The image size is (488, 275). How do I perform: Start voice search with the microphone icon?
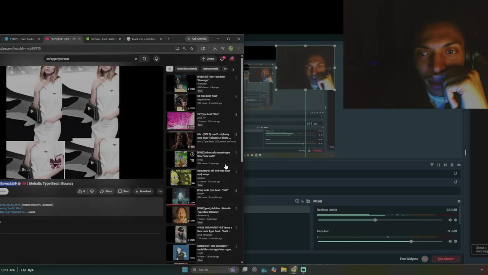156,59
